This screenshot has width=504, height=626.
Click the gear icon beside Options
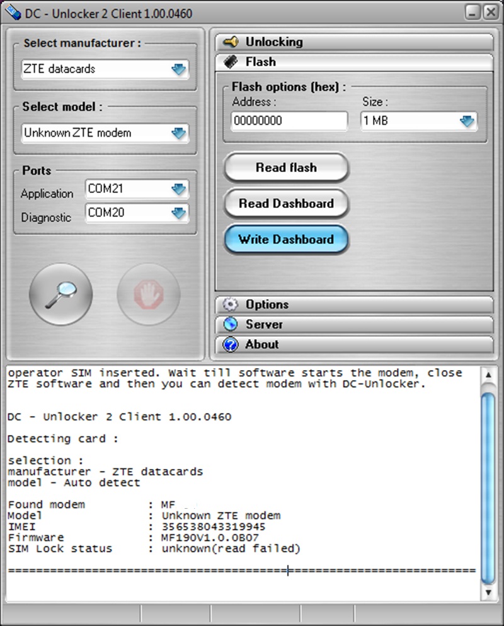pos(231,304)
